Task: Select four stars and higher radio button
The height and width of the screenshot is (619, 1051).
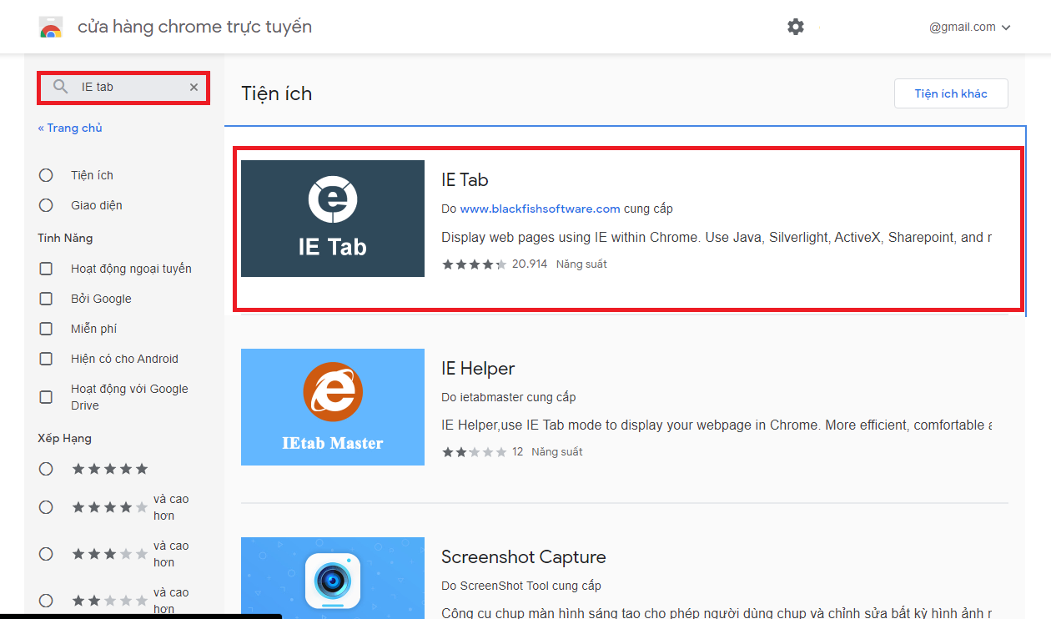Action: (46, 507)
